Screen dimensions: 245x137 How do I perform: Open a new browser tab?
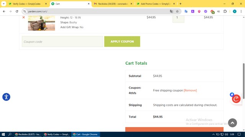click(x=180, y=4)
